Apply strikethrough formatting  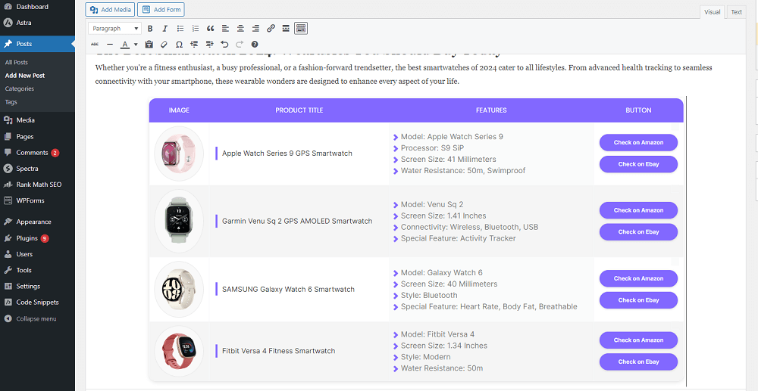(94, 45)
